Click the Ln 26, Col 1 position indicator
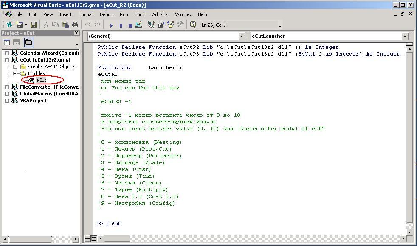Image resolution: width=417 pixels, height=246 pixels. click(x=214, y=25)
